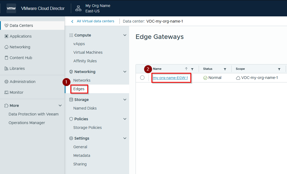Click the vmw logo icon
Image resolution: width=287 pixels, height=174 pixels.
11,8
